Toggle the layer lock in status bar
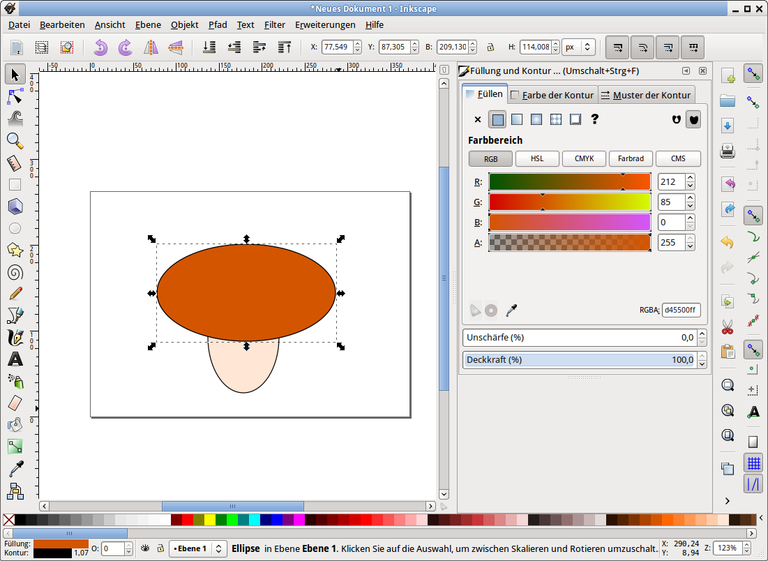The image size is (768, 561). click(160, 548)
